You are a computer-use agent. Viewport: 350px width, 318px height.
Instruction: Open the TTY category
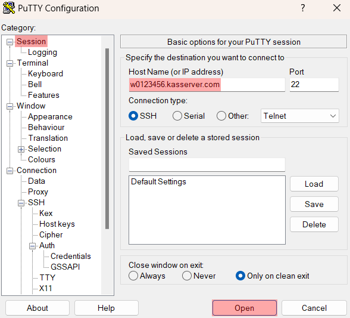[48, 277]
